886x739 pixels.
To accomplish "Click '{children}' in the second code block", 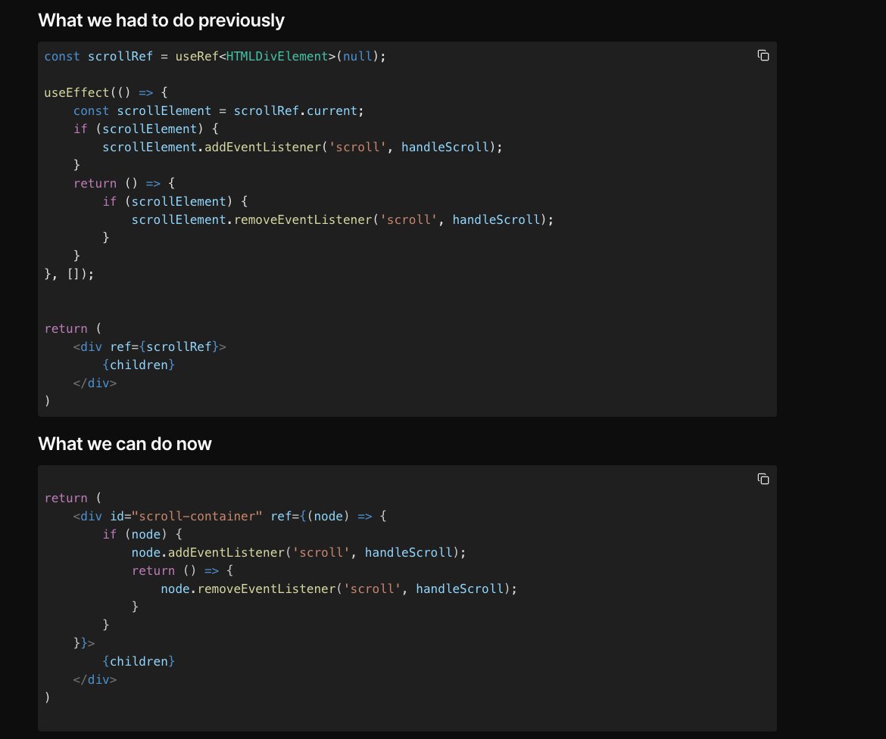I will (x=139, y=661).
